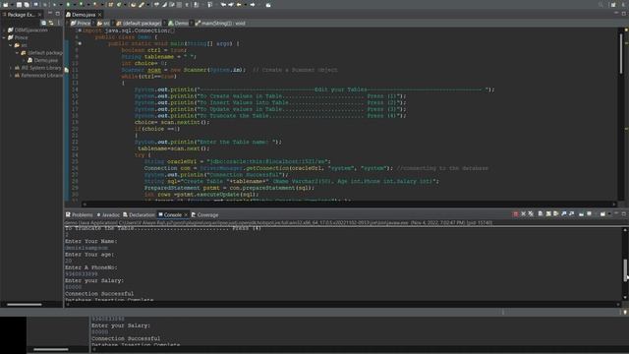Click the New Java Package toolbar icon

click(110, 4)
